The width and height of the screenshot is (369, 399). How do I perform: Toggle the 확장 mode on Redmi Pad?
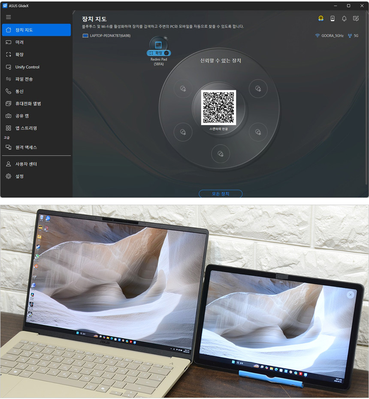[x=159, y=53]
